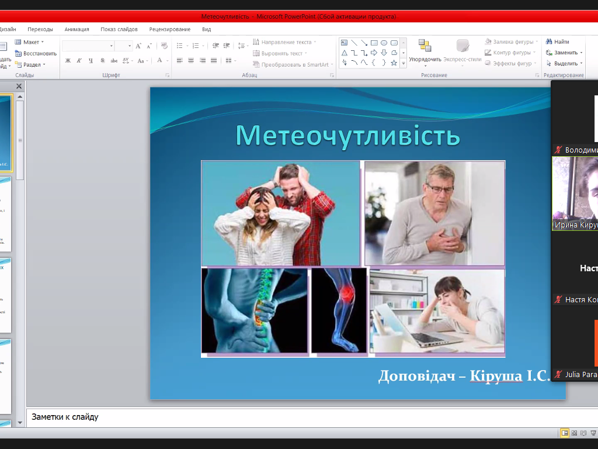Select the Freeform scribble shape
598x449 pixels.
(x=345, y=63)
